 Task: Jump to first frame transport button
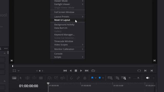click(65, 71)
